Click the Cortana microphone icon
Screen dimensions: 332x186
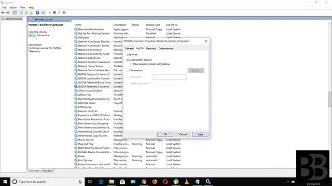(x=80, y=181)
